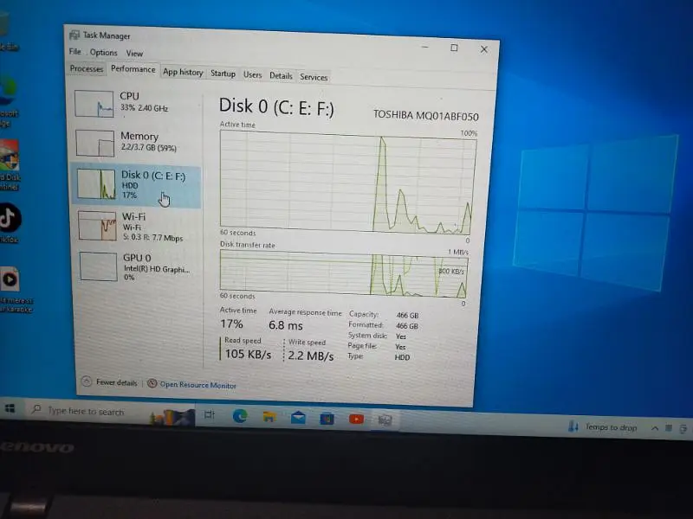Click the TOSHIBA MQ01ABF050 disk model text

pos(425,116)
